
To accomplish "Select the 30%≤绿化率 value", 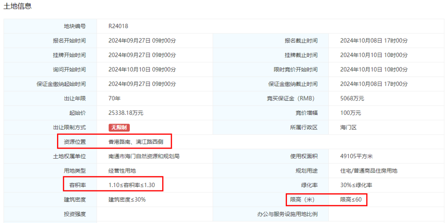I will click(x=356, y=185).
